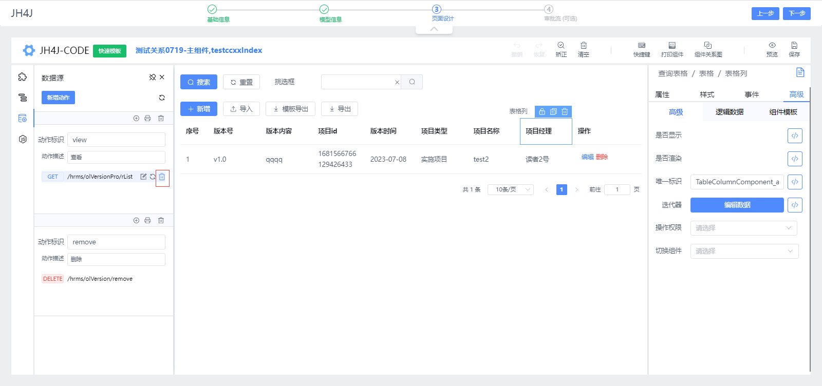Screen dimensions: 822x386
Task: Clear the 挑选框 input
Action: (x=397, y=82)
